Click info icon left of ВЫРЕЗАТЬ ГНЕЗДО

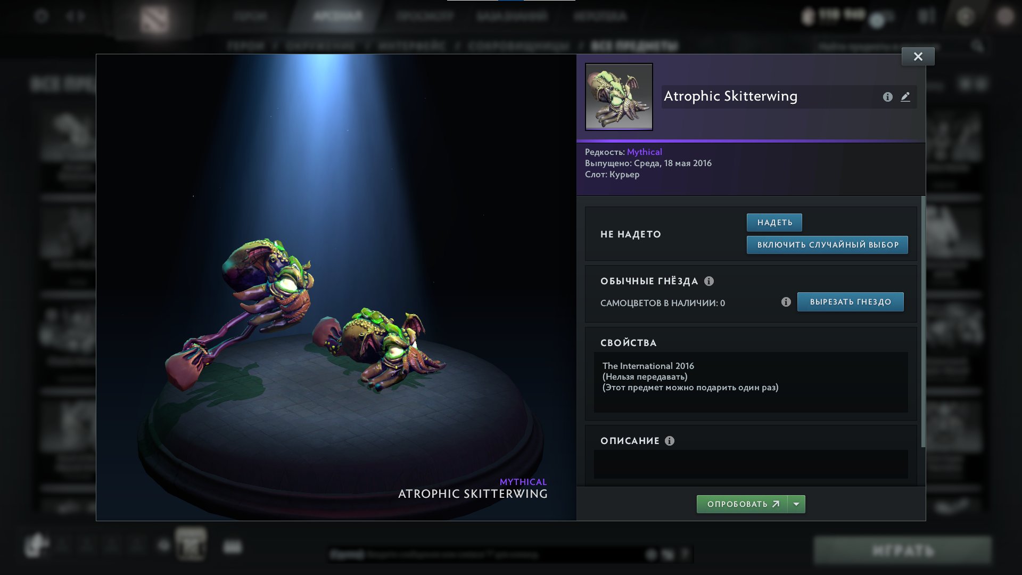point(786,302)
